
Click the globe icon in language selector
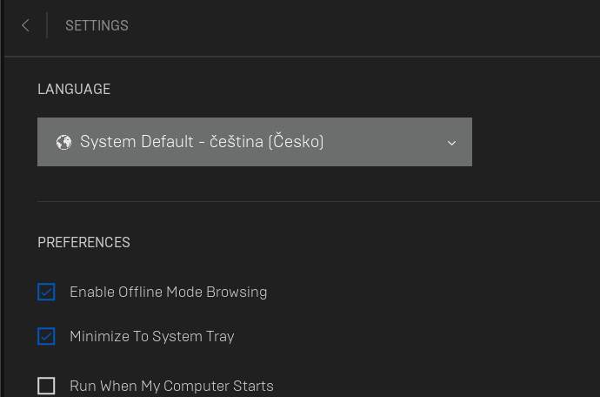63,142
